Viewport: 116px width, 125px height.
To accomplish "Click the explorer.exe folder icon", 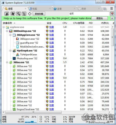I will 8,27.
